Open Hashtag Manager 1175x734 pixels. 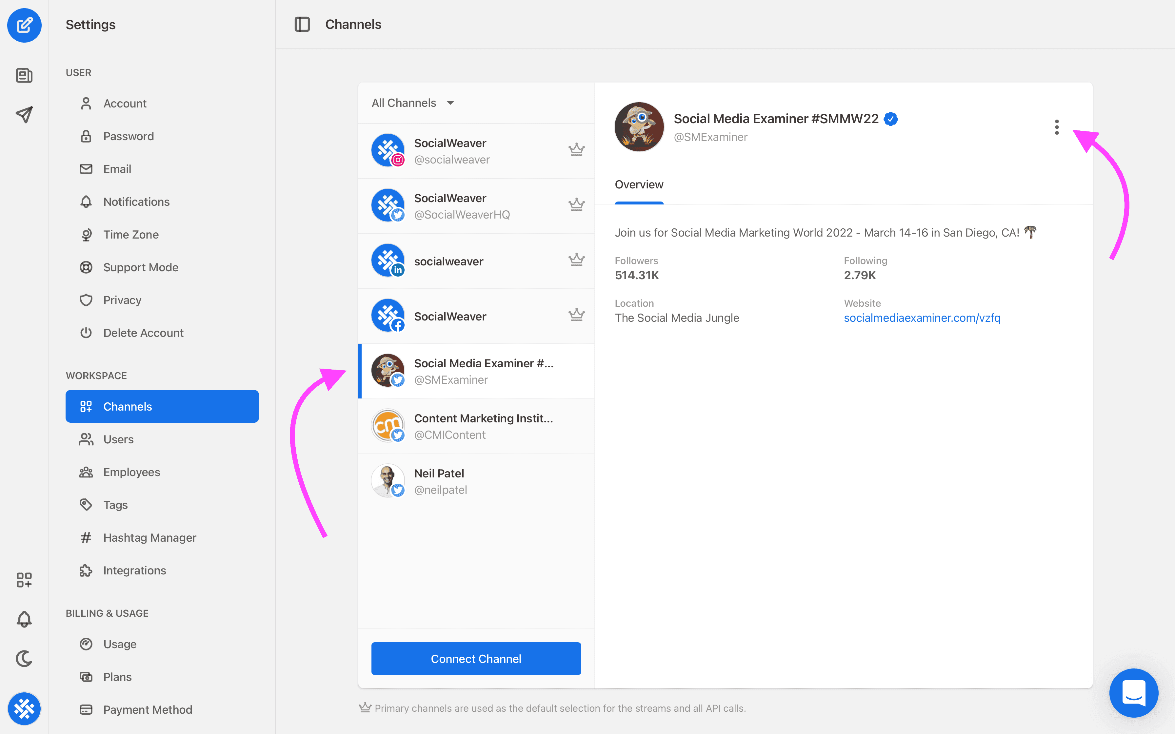pyautogui.click(x=162, y=537)
